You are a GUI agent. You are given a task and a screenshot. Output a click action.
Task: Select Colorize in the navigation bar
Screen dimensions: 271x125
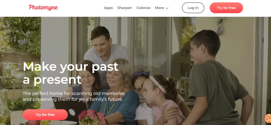tap(143, 8)
